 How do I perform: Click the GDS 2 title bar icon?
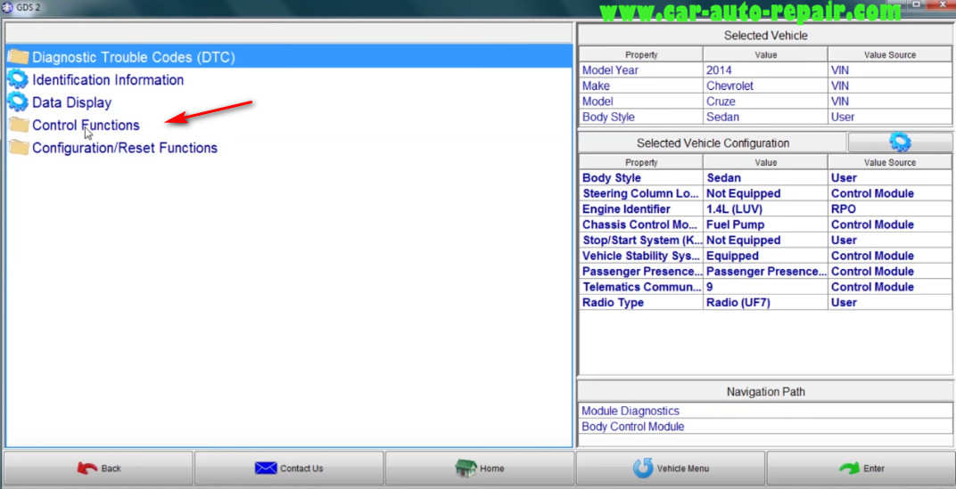click(x=7, y=7)
